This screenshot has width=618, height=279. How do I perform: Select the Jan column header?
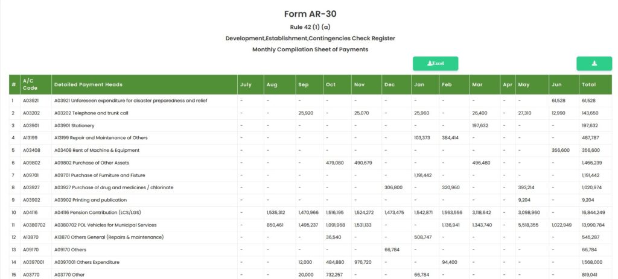425,84
